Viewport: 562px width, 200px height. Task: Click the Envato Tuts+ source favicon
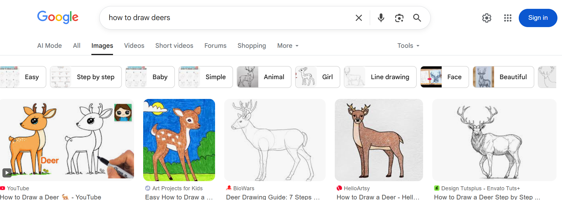click(437, 188)
